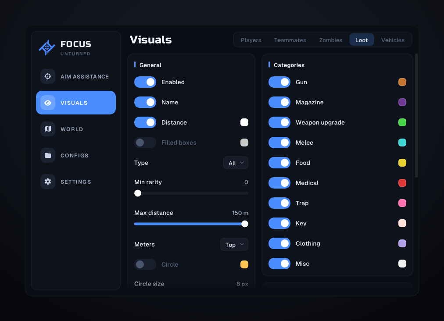Open the World map icon
Screen dimensions: 444x321
[x=48, y=129]
